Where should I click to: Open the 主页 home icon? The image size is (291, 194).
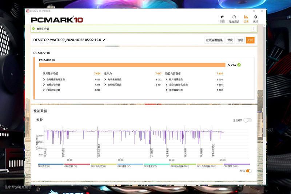222,18
